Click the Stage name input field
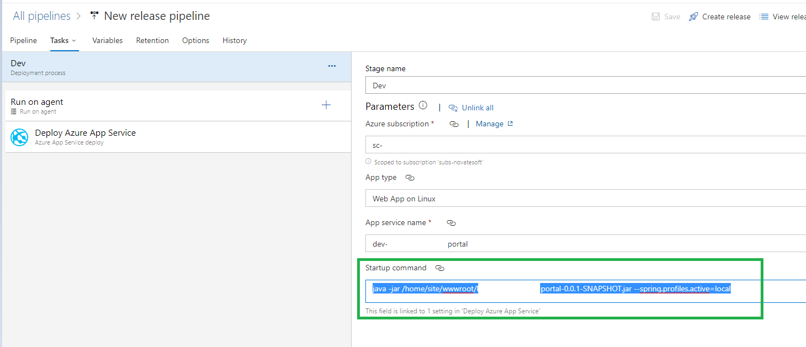This screenshot has width=806, height=347. pyautogui.click(x=585, y=86)
